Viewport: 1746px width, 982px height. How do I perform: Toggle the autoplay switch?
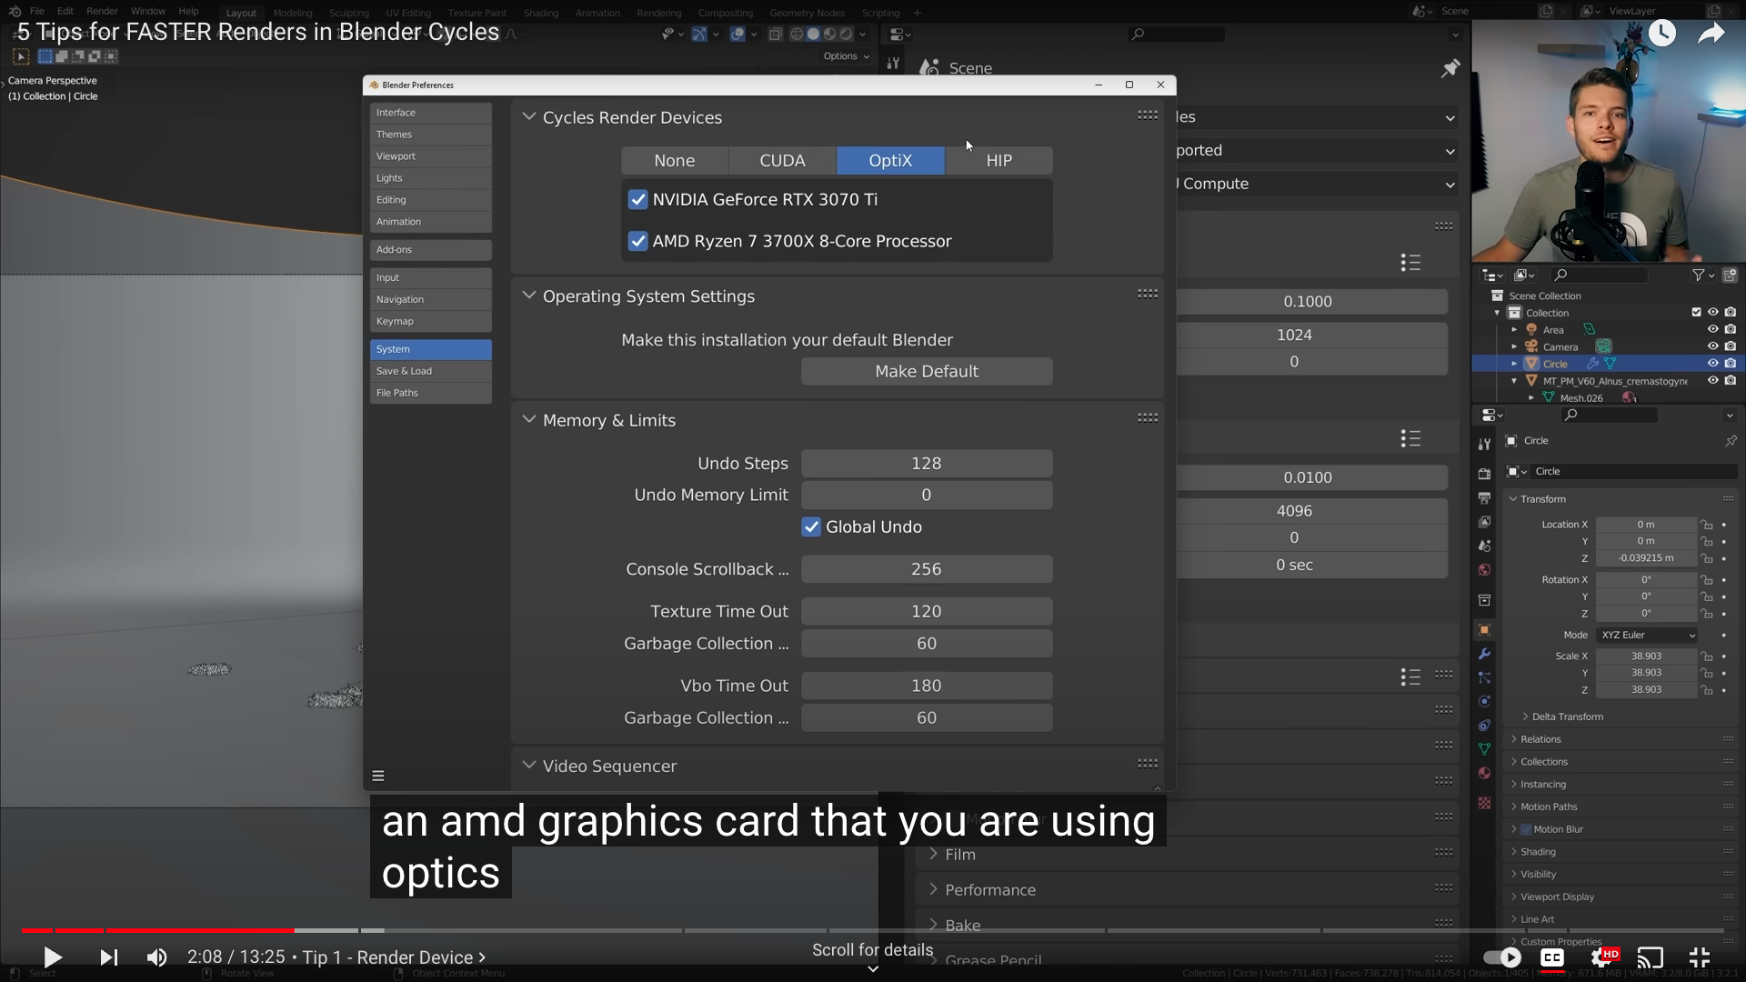pyautogui.click(x=1502, y=957)
